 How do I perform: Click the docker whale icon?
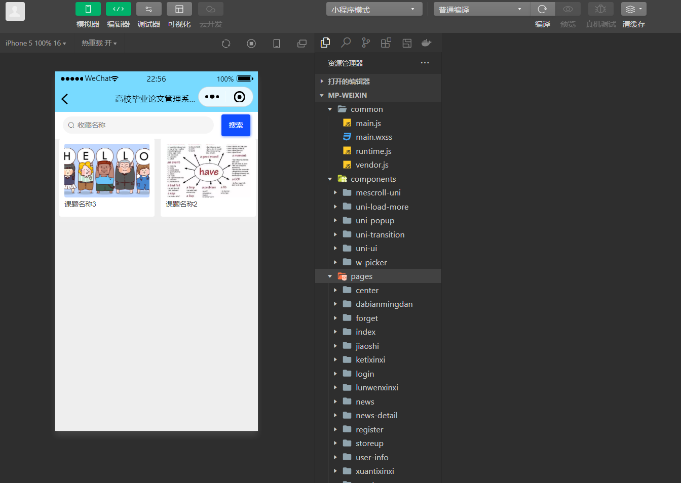click(427, 43)
